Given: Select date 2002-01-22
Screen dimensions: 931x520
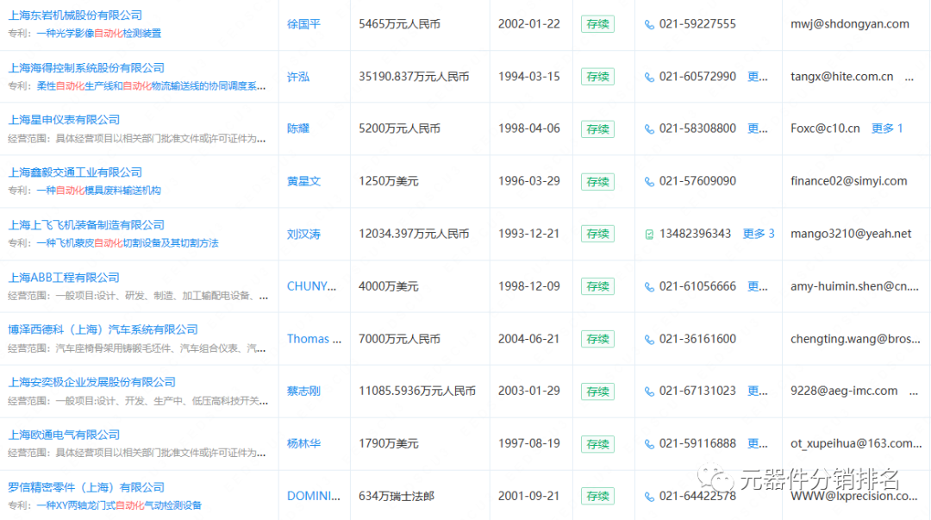Looking at the screenshot, I should coord(529,24).
